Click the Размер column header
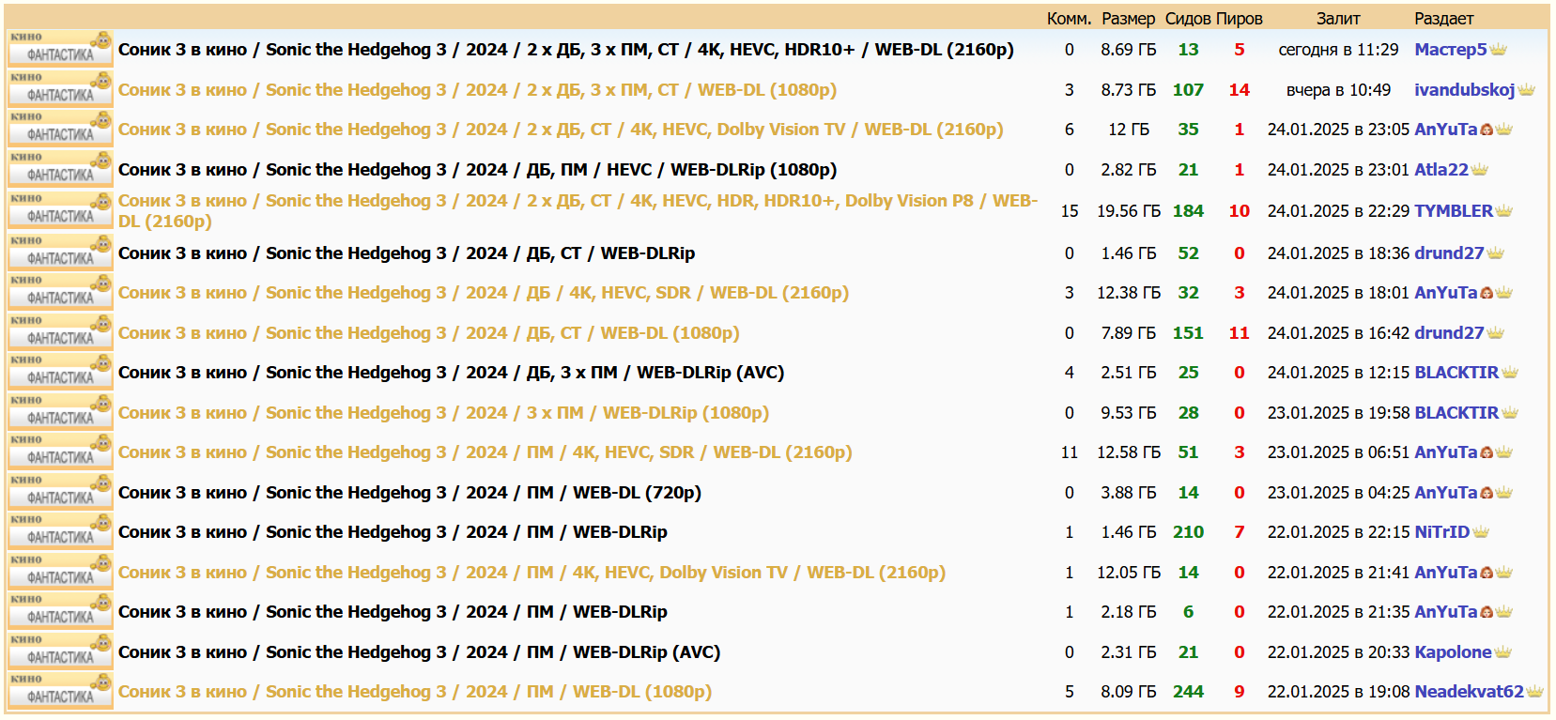 (x=1128, y=18)
